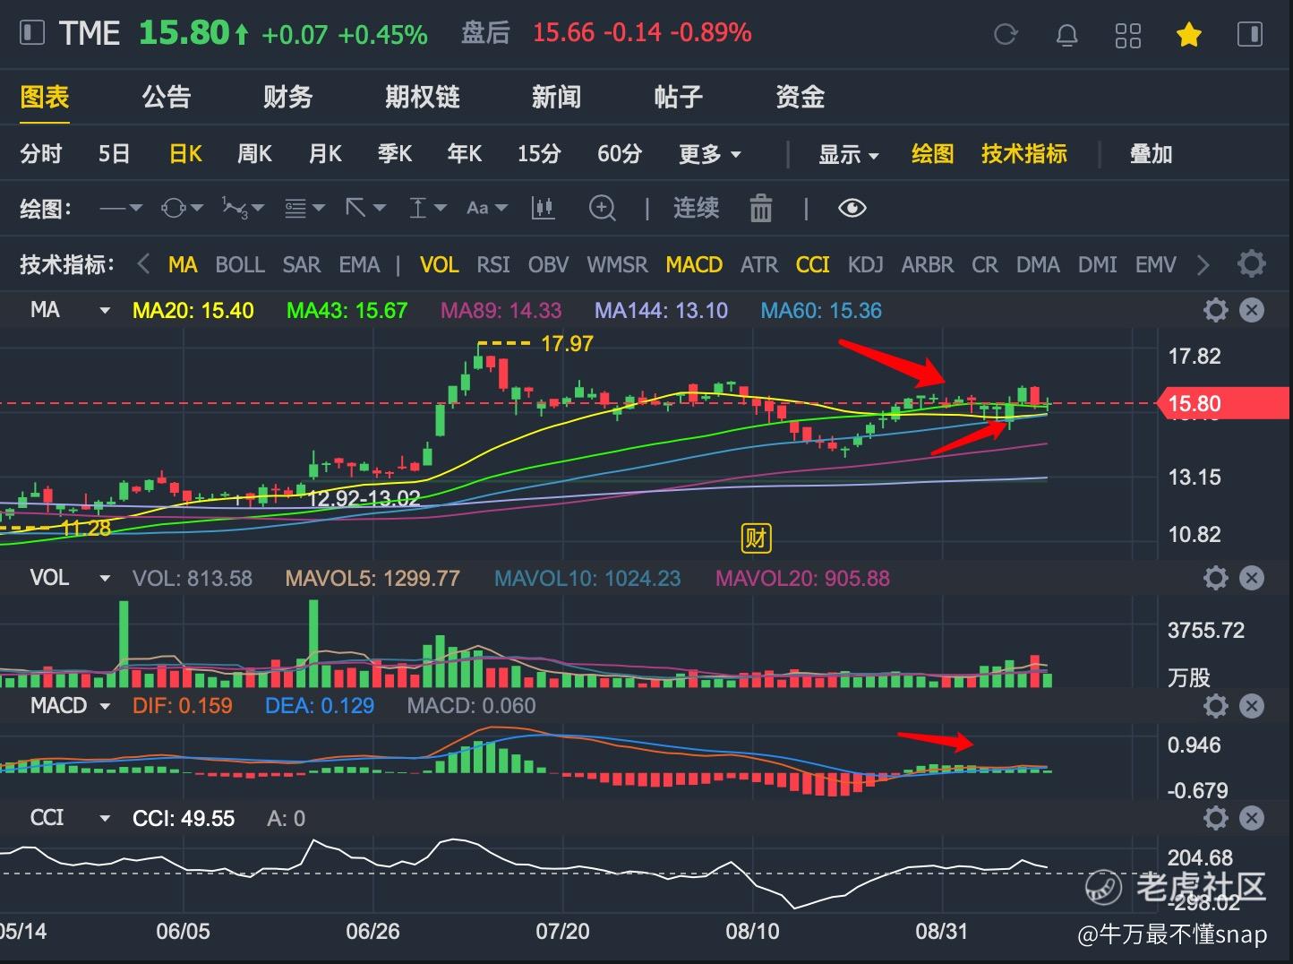
Task: Select the 年K chart period
Action: [x=465, y=154]
